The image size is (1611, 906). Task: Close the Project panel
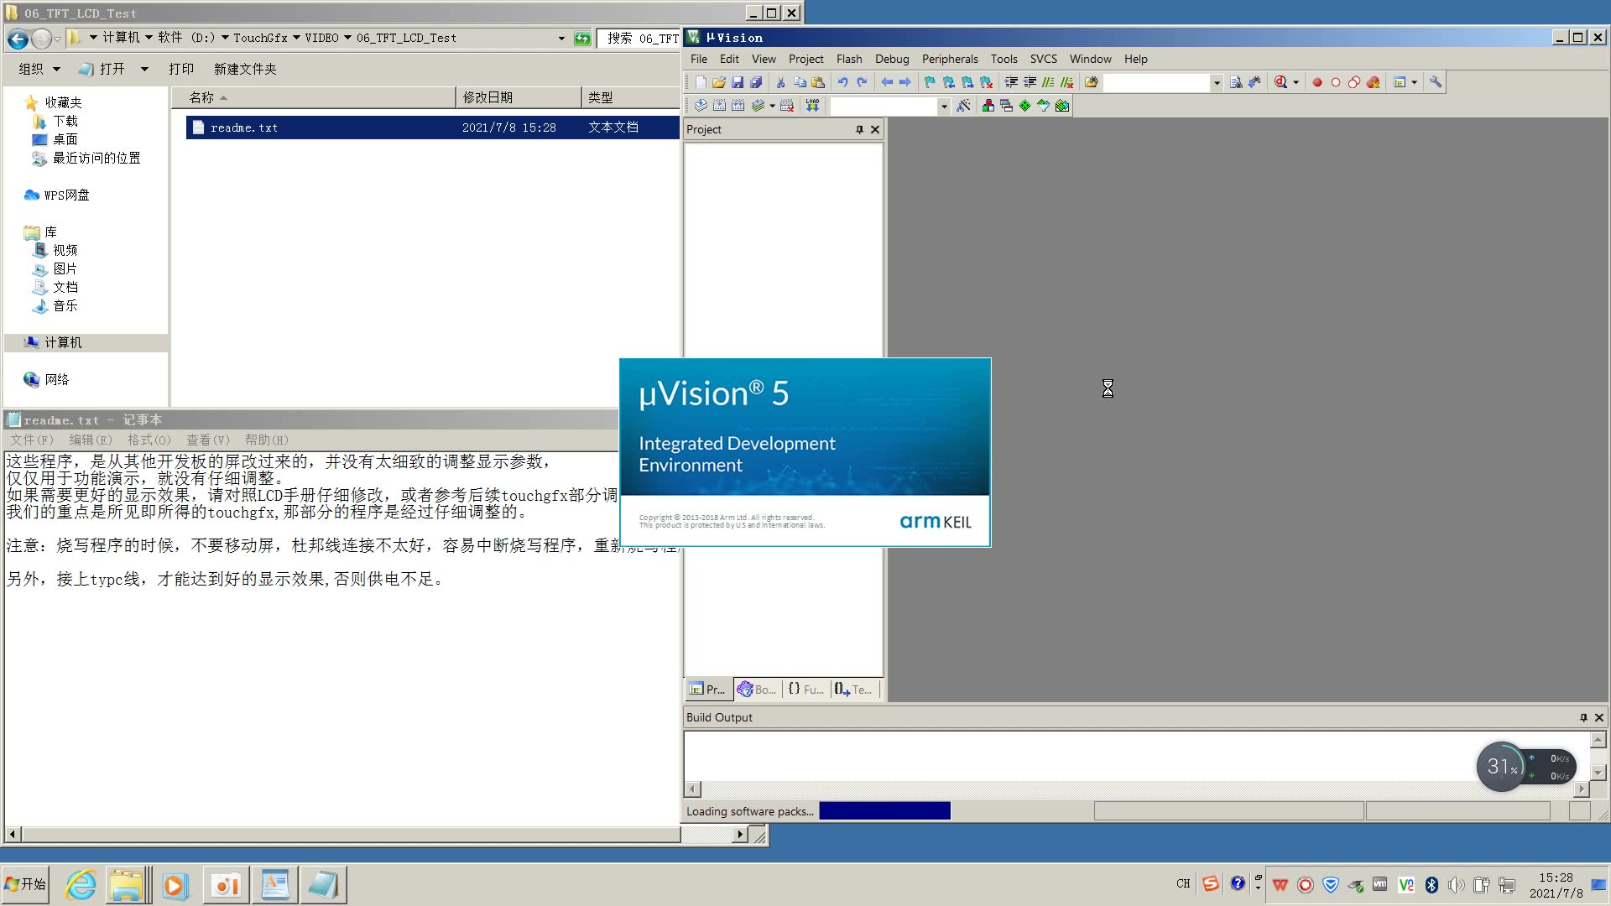tap(875, 129)
